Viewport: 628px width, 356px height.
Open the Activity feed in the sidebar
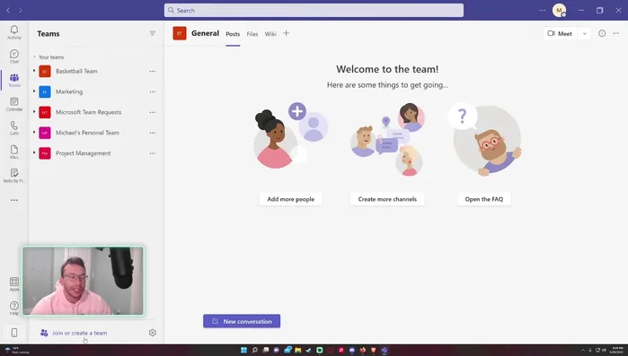(14, 32)
